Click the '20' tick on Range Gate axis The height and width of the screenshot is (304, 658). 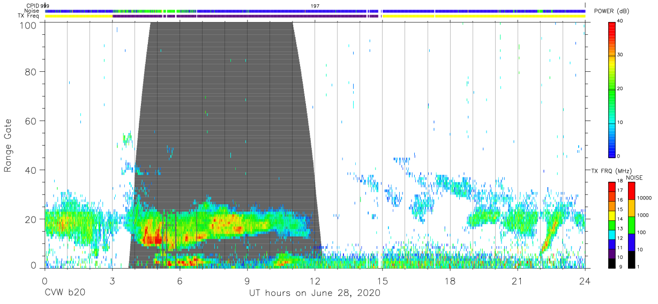tap(30, 219)
